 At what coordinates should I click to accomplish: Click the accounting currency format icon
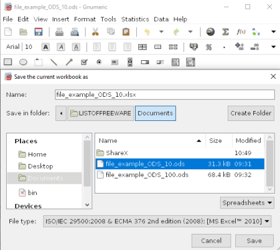[x=194, y=47]
